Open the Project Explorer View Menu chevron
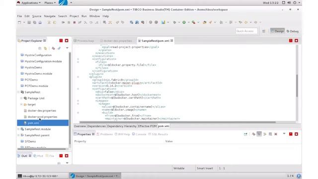 tap(67, 48)
